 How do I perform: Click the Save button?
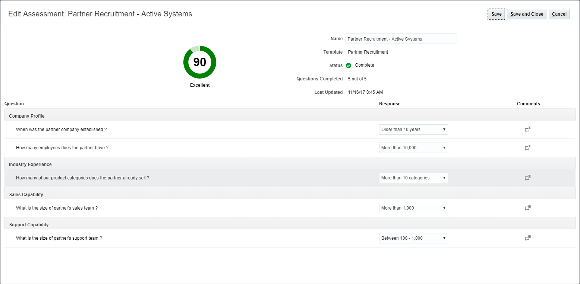pyautogui.click(x=496, y=14)
